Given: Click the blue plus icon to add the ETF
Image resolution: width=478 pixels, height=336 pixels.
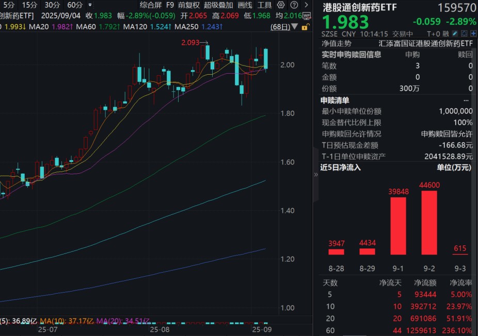Looking at the screenshot, I should point(474,33).
